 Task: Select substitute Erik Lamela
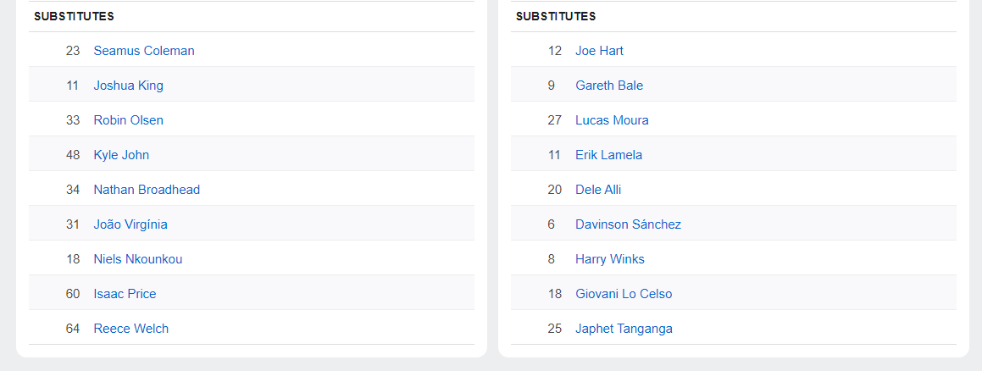pos(608,155)
